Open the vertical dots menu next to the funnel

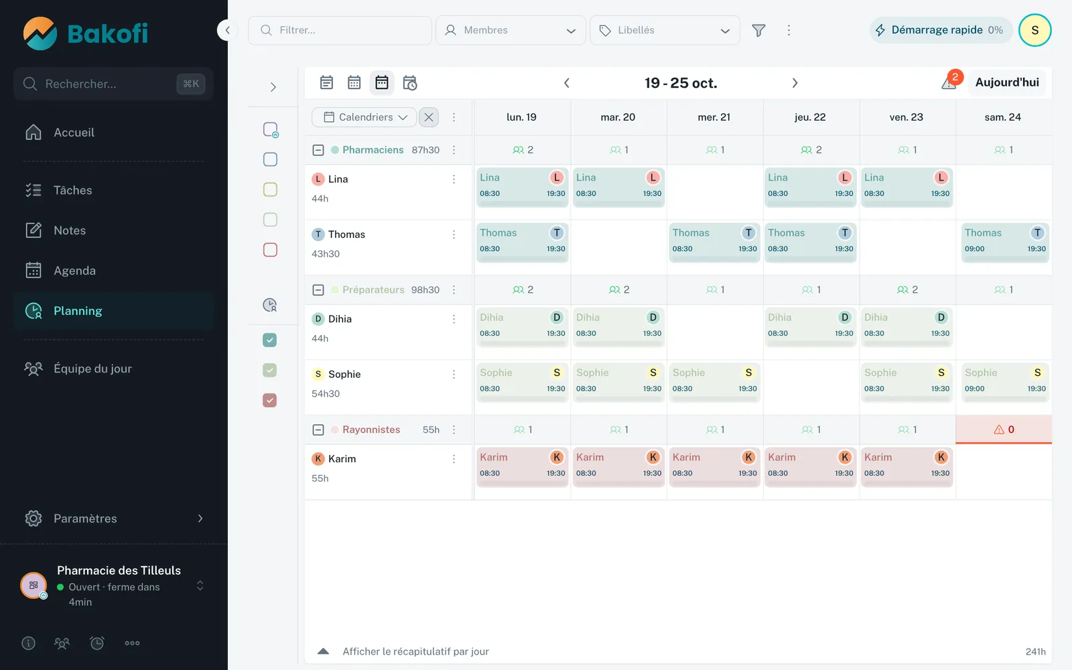point(789,30)
